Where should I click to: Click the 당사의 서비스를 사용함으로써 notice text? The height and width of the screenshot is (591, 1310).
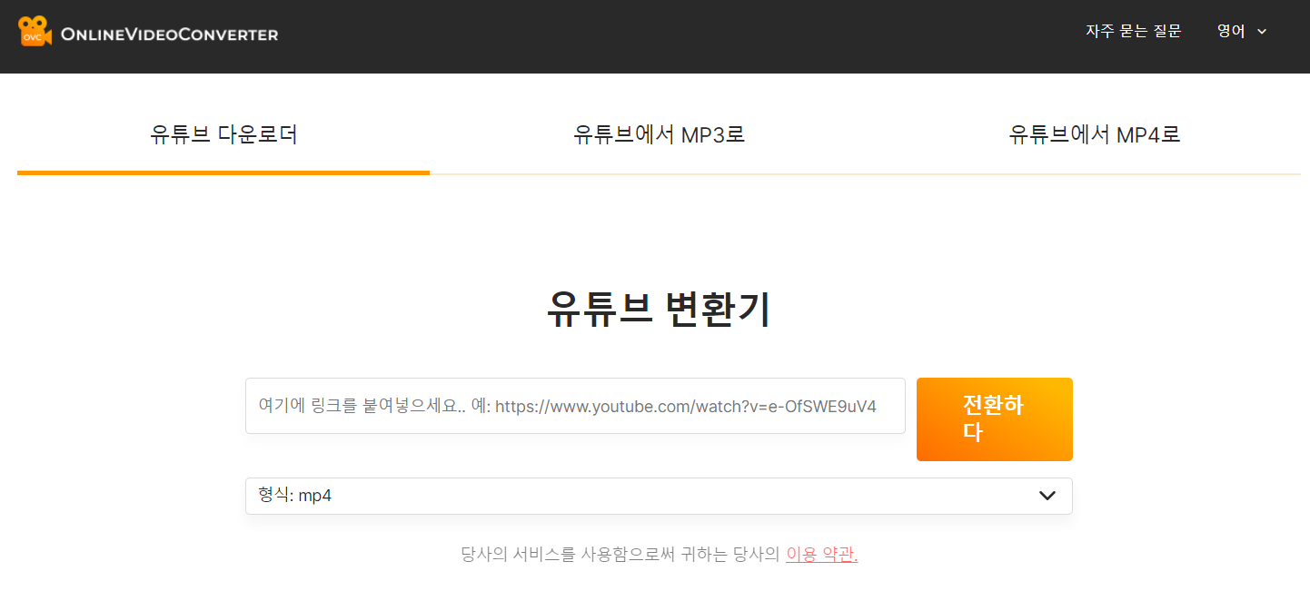620,554
